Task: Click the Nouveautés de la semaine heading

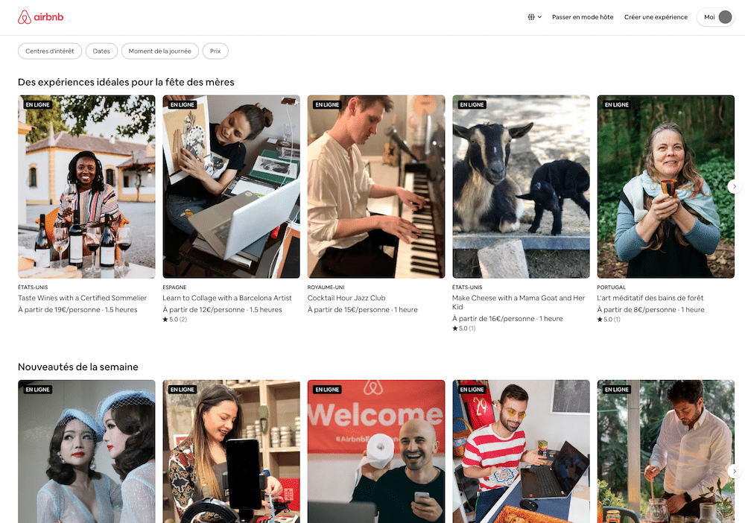Action: coord(78,367)
